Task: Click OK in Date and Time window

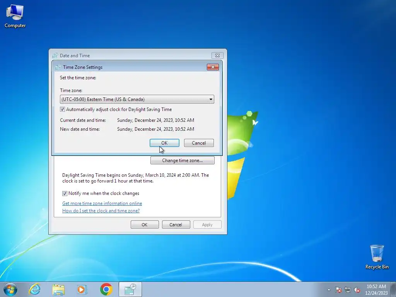Action: (145, 225)
